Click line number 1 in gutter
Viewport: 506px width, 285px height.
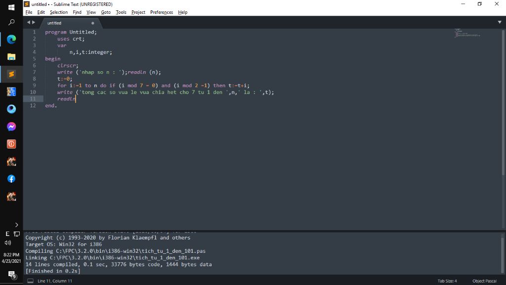(x=34, y=32)
